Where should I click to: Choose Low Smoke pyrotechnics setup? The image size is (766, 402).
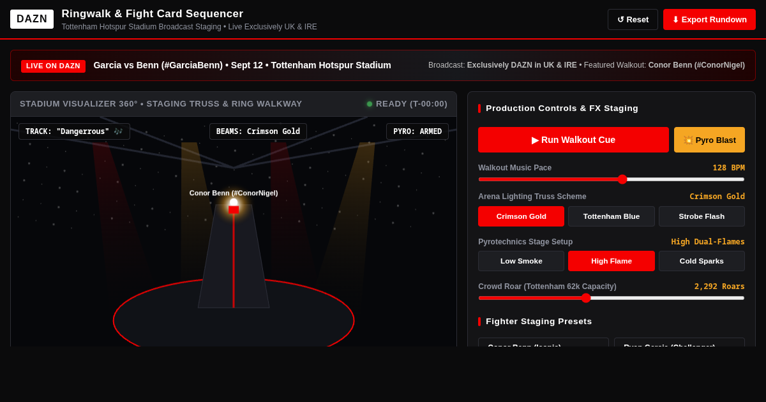tap(521, 261)
